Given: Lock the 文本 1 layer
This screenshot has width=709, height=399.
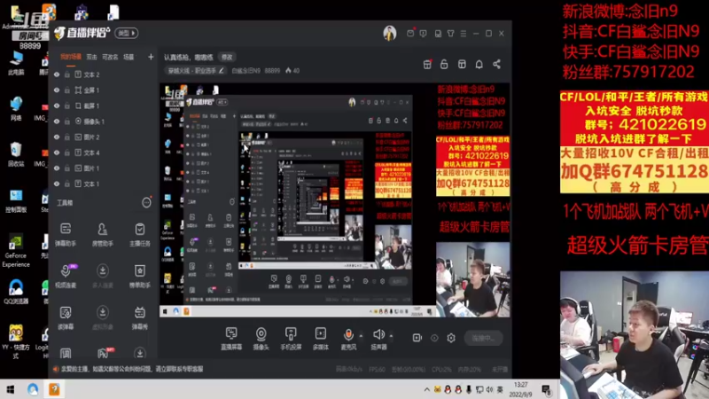Looking at the screenshot, I should (67, 184).
